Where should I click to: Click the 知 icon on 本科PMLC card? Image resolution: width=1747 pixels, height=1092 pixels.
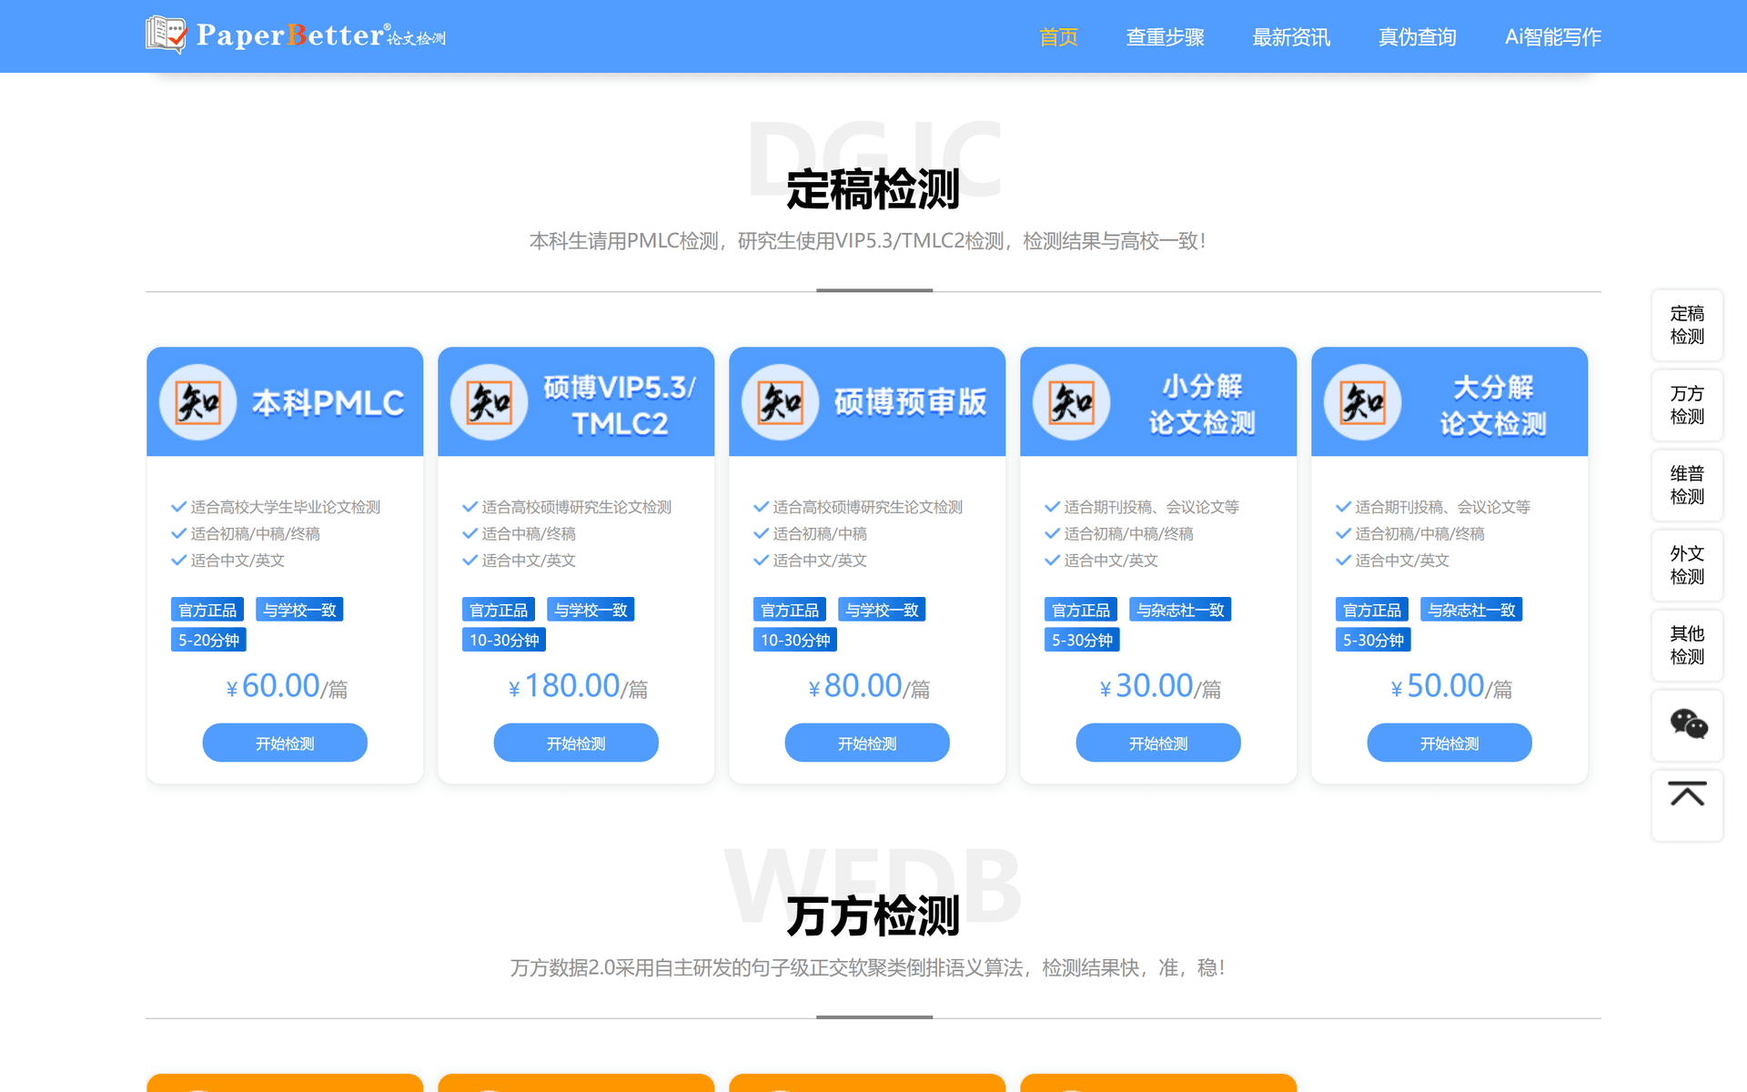coord(198,402)
